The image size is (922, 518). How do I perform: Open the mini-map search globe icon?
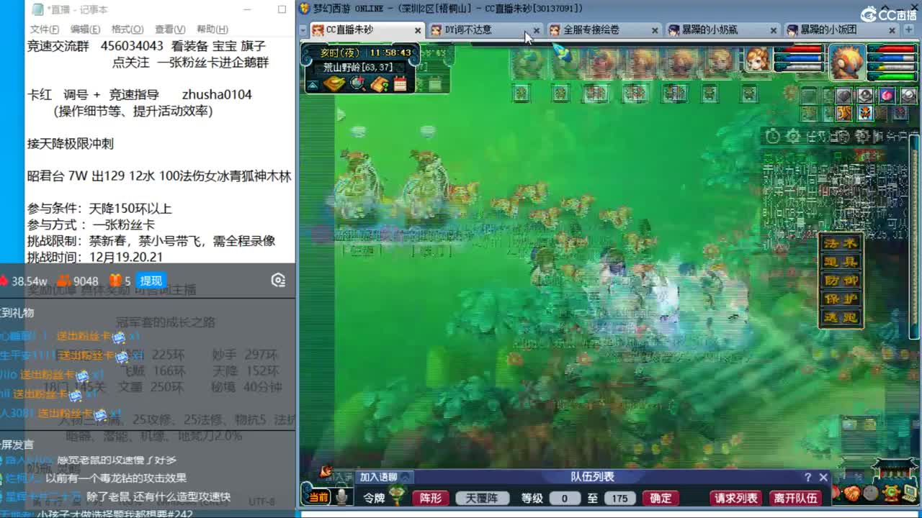(357, 84)
